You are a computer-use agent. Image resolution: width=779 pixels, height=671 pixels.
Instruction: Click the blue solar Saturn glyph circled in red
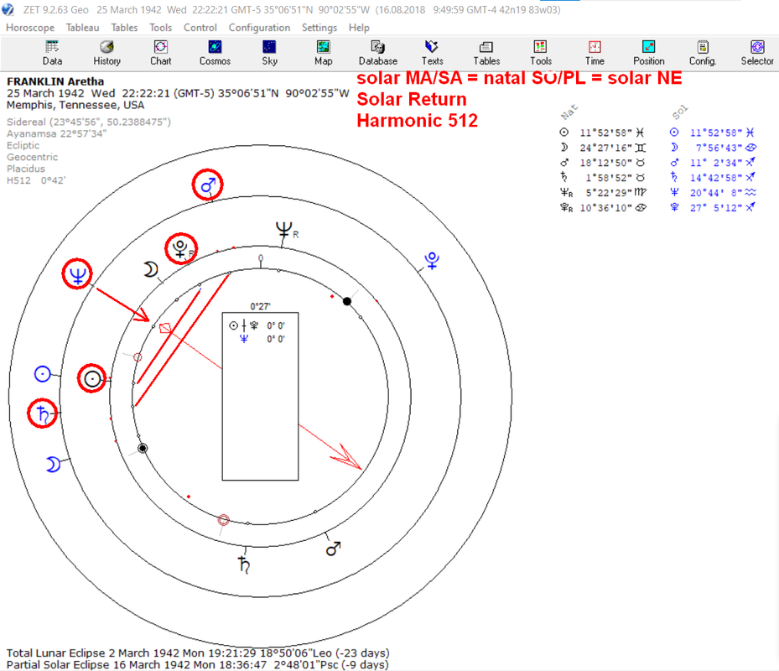(42, 414)
